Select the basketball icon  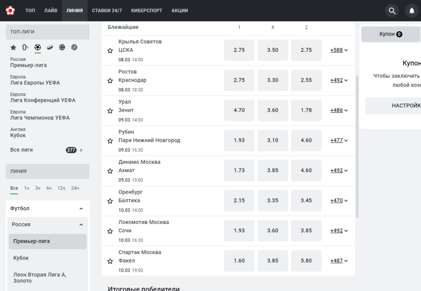tap(74, 48)
